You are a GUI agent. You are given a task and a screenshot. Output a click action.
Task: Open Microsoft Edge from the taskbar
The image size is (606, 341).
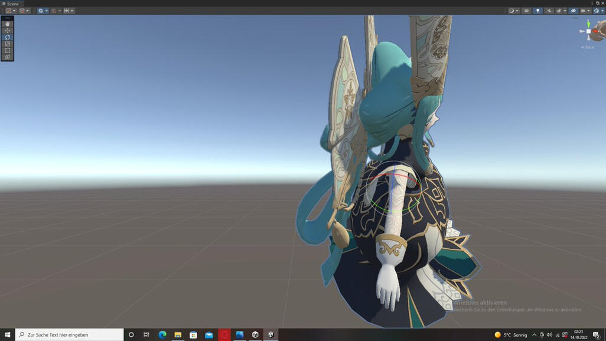pyautogui.click(x=162, y=334)
